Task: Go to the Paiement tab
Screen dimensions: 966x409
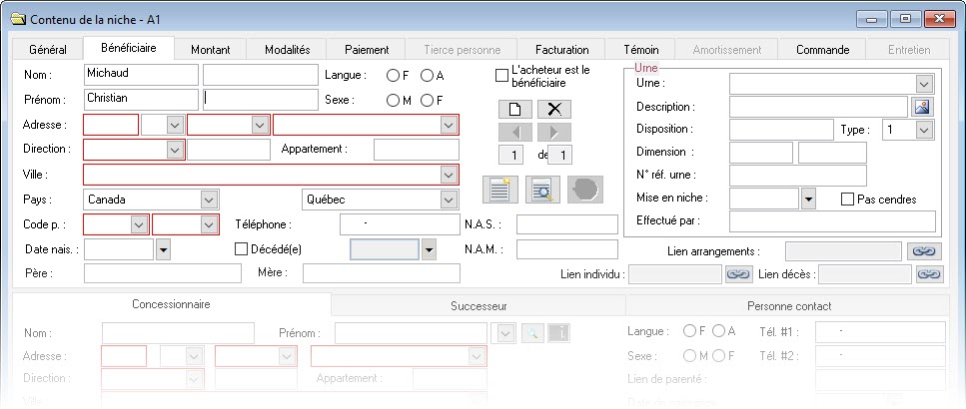Action: pos(367,49)
